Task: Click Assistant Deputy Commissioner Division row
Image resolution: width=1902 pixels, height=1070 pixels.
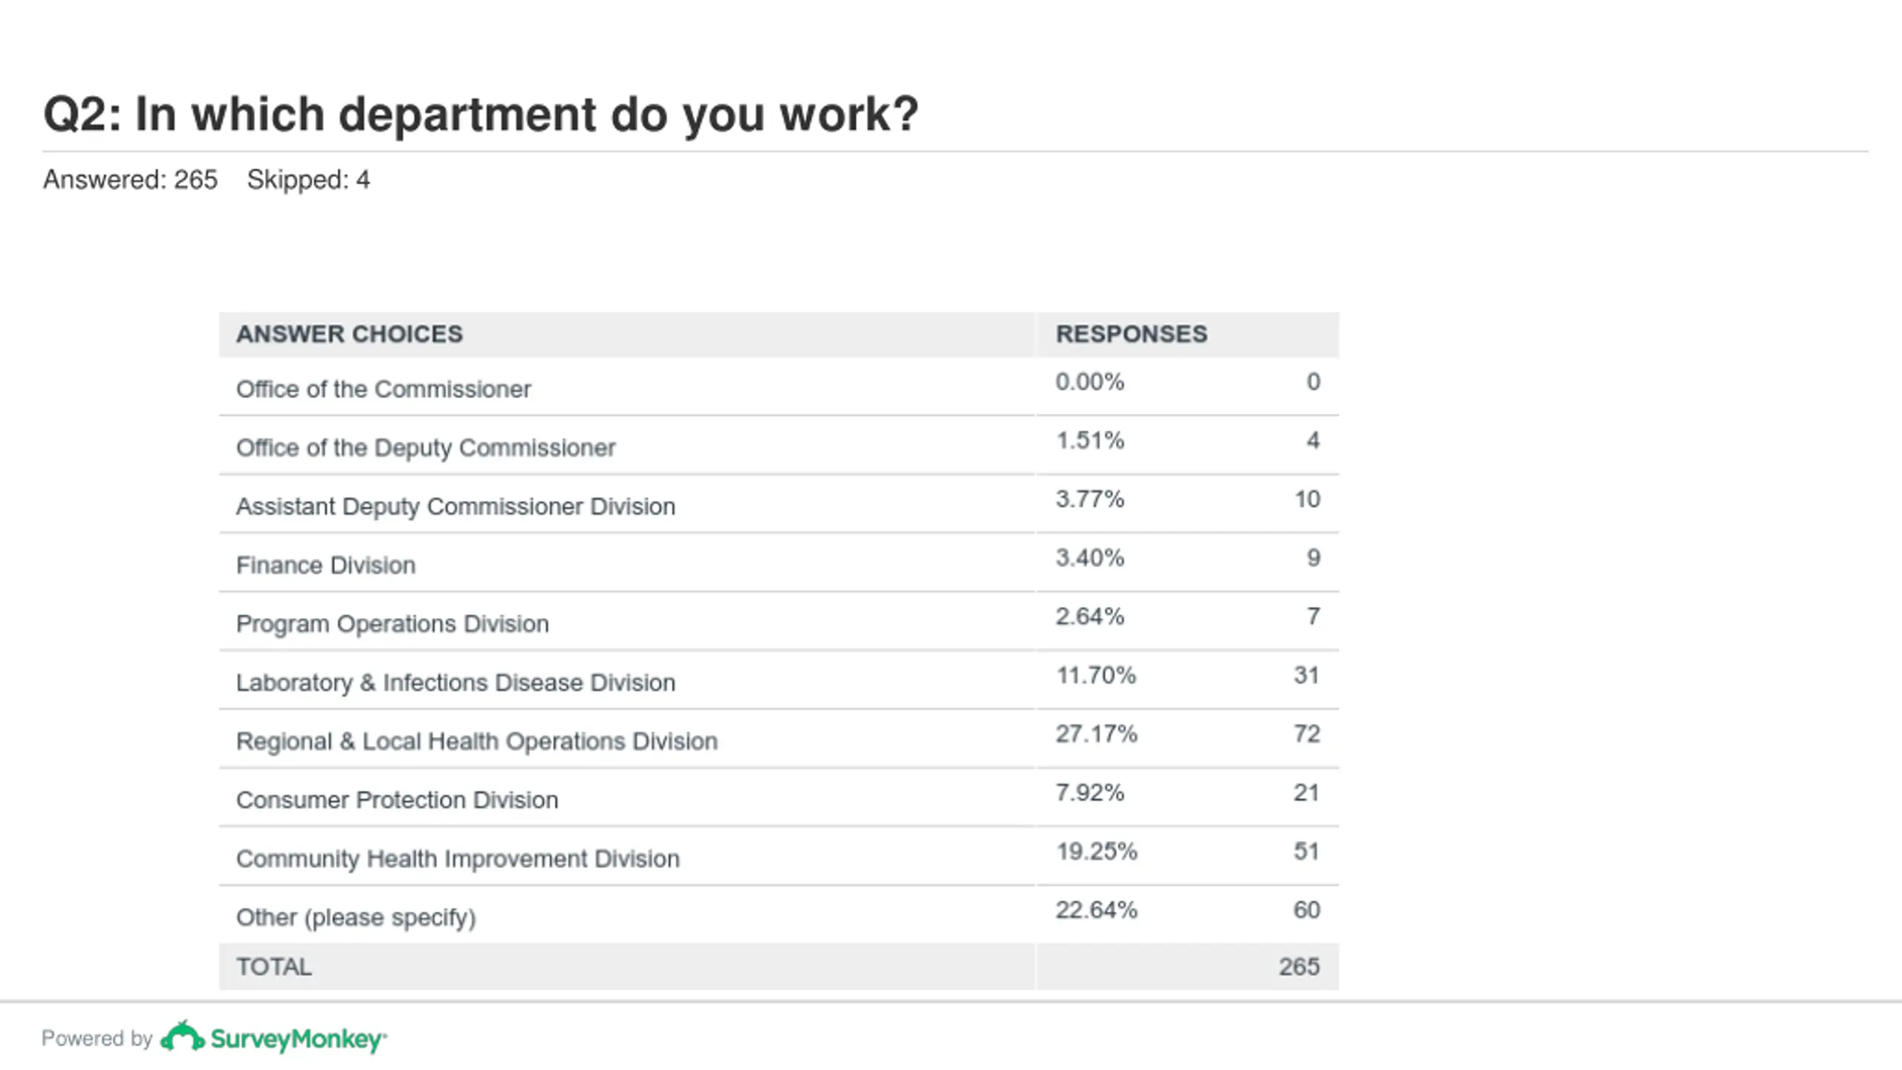Action: [779, 504]
